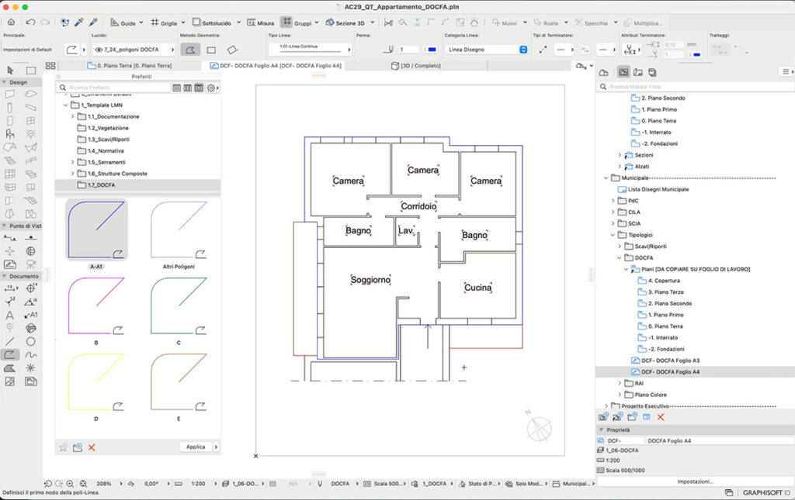Collapse the DOCFA folder in navigator
The height and width of the screenshot is (500, 795).
620,257
